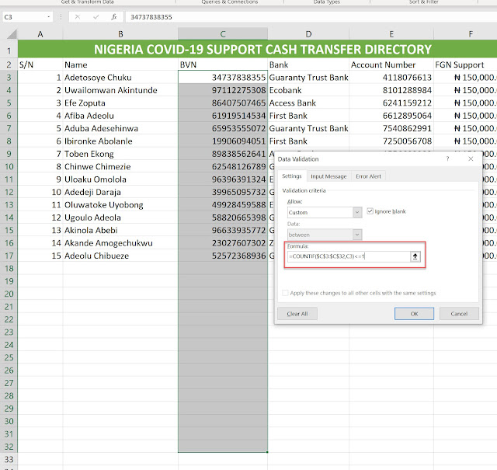Viewport: 497px width, 470px height.
Task: Select account number 6612895064
Action: [391, 116]
